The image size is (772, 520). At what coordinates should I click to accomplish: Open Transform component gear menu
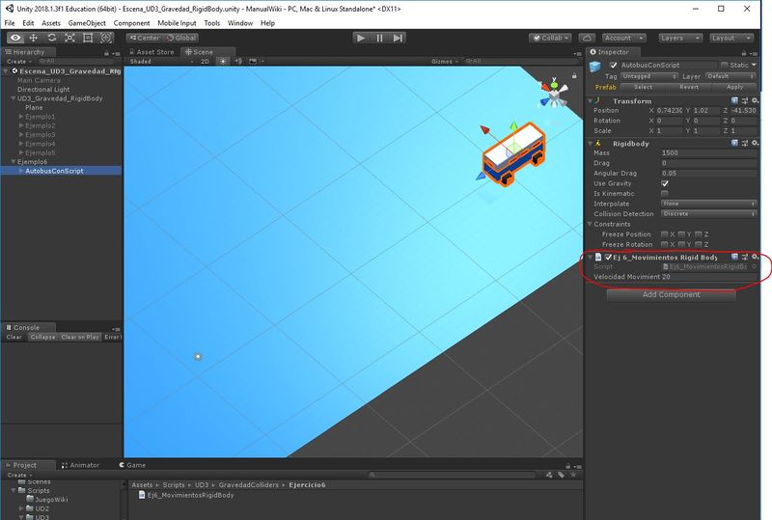click(x=755, y=100)
